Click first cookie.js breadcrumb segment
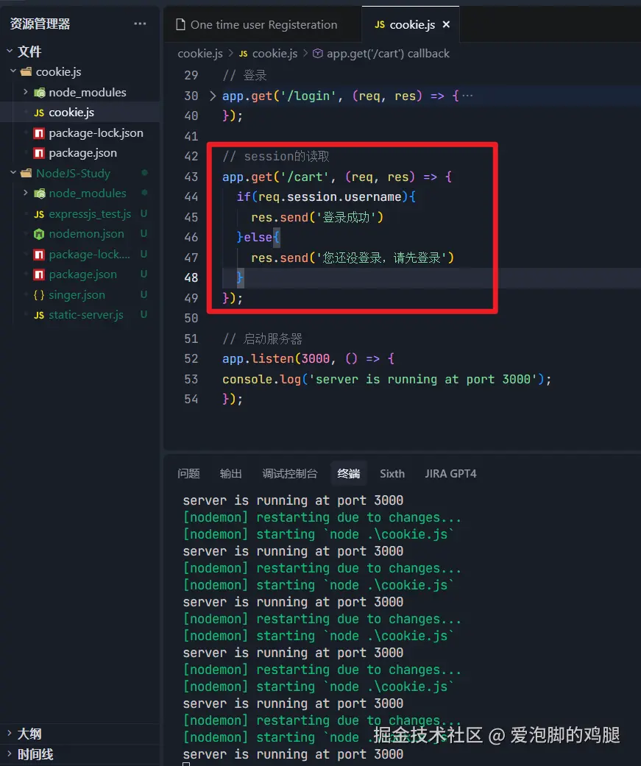Image resolution: width=641 pixels, height=766 pixels. pyautogui.click(x=200, y=53)
